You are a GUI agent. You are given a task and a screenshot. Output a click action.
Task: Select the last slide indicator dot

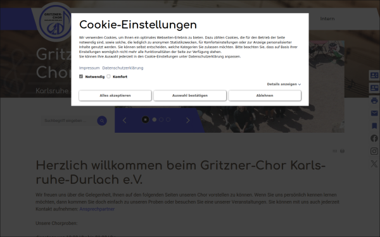pos(168,119)
